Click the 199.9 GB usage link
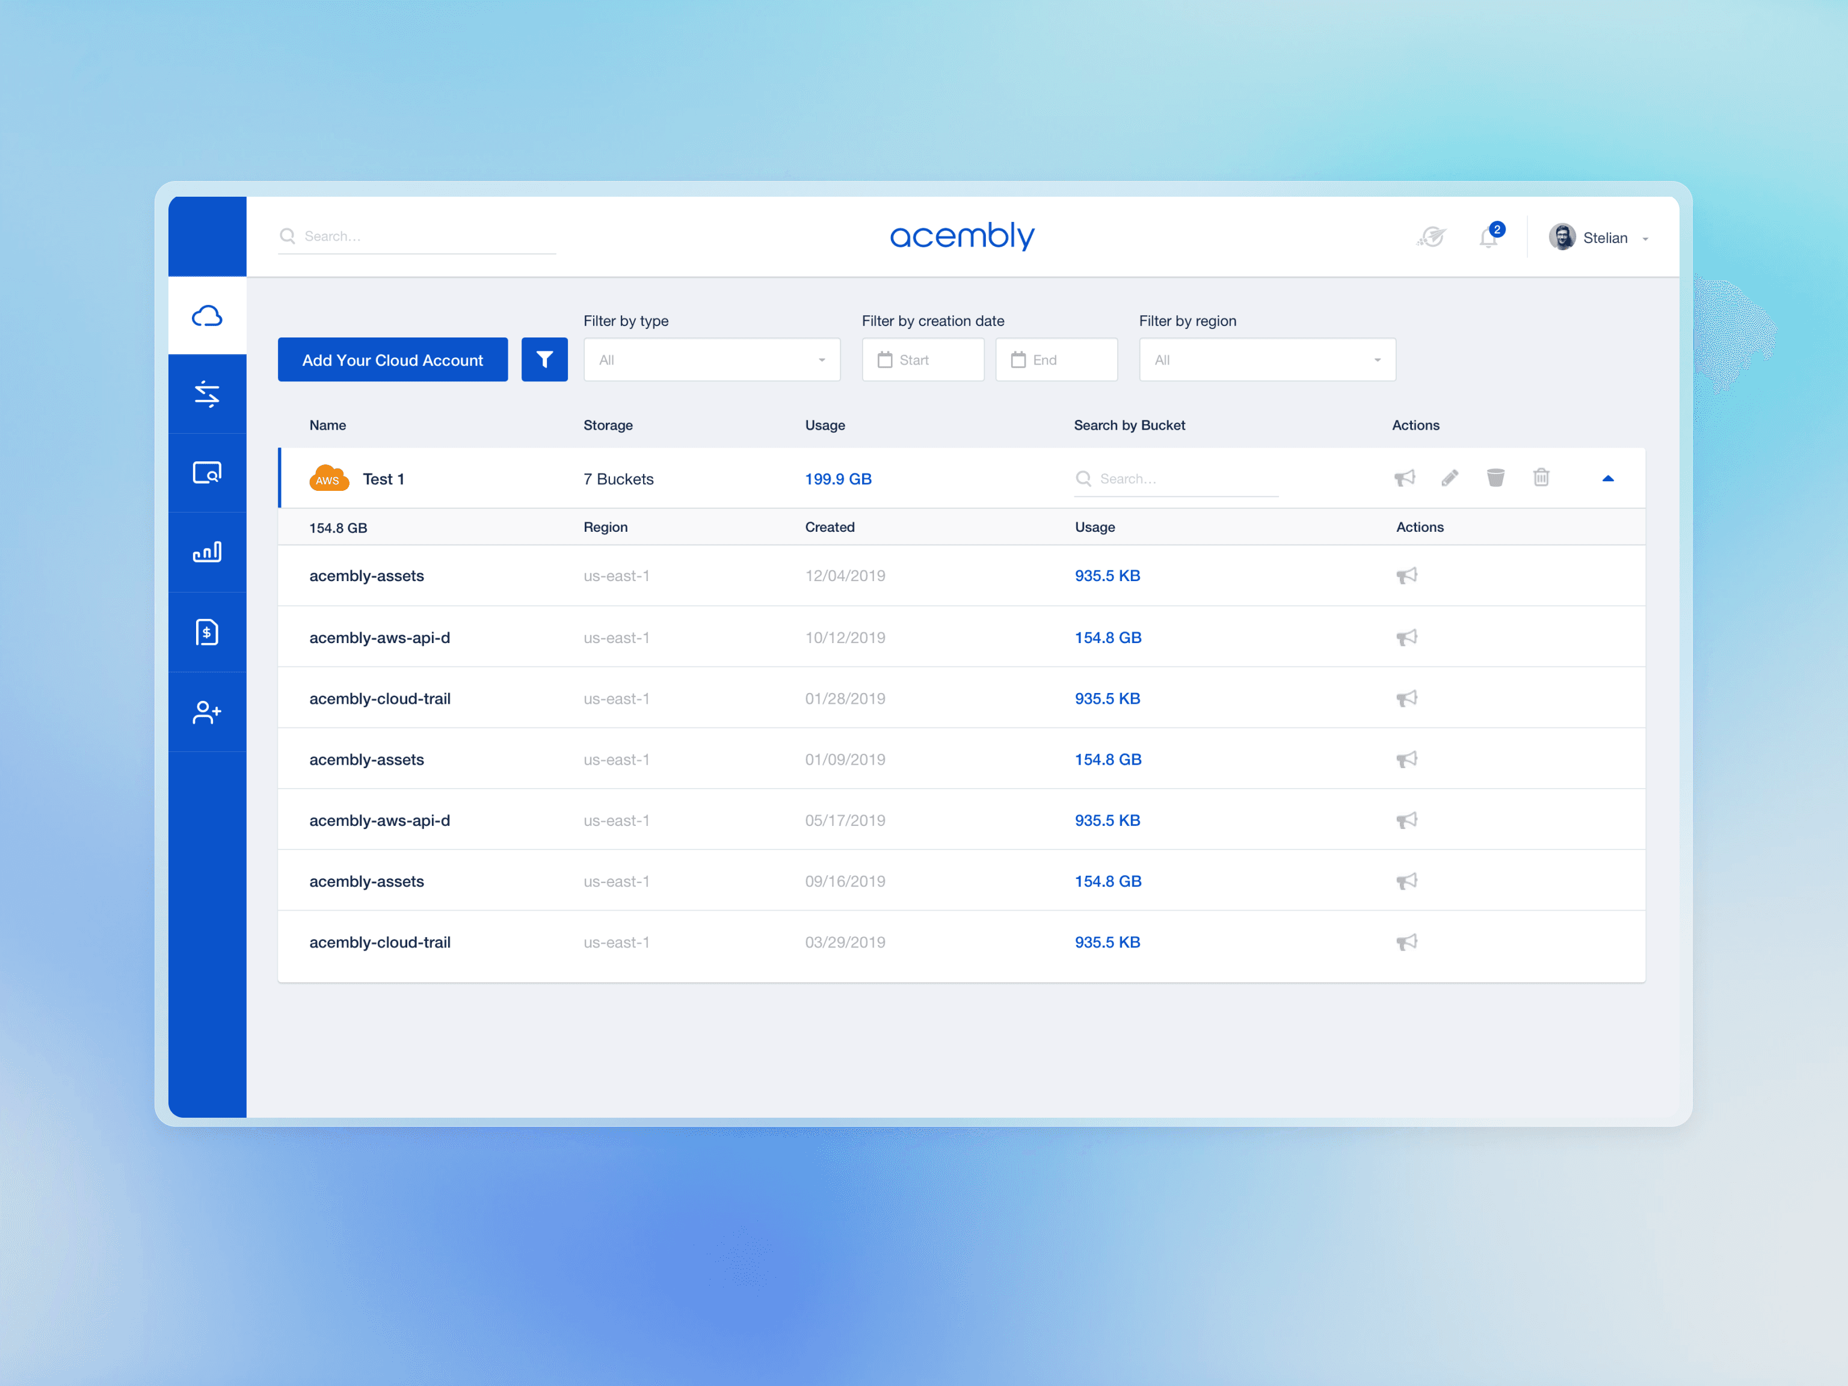1848x1386 pixels. [838, 479]
